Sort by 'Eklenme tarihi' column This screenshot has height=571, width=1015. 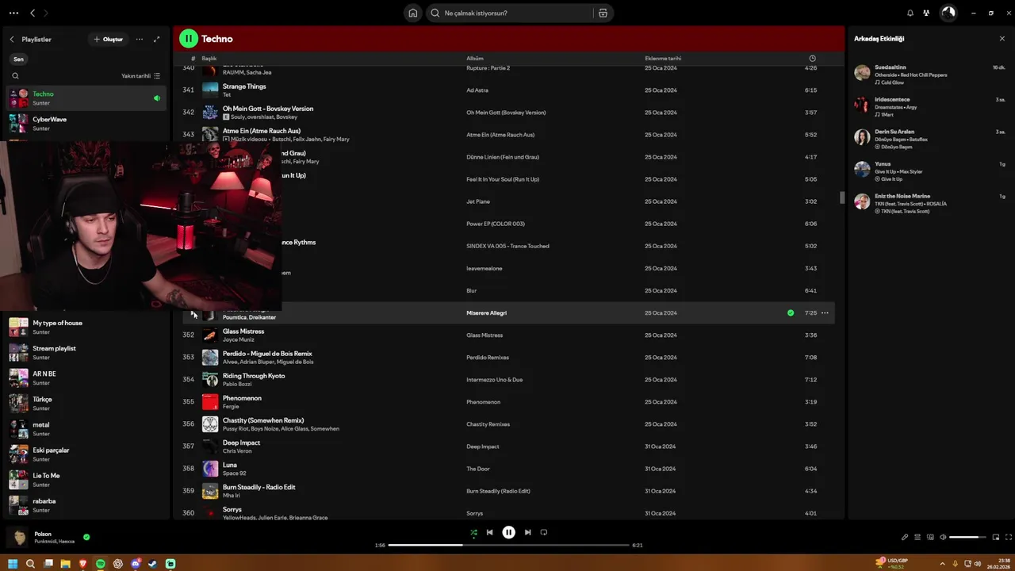(663, 59)
